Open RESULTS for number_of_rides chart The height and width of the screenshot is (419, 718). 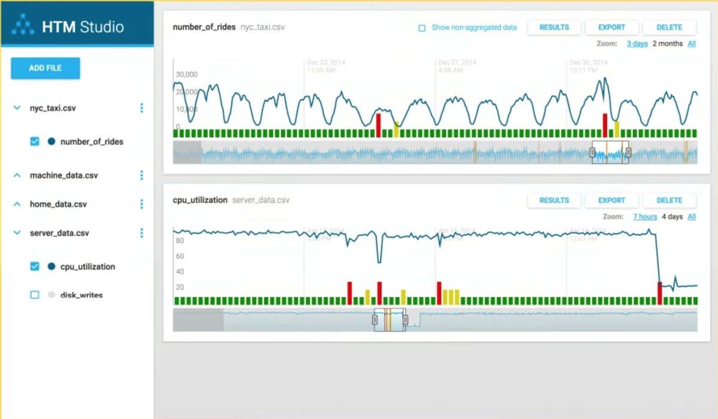[x=553, y=28]
